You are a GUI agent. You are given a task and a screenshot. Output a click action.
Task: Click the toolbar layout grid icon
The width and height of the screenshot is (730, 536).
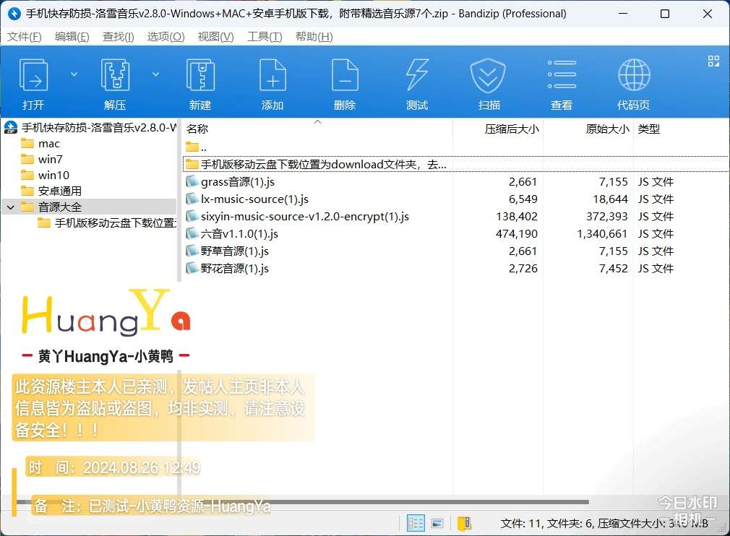[713, 61]
